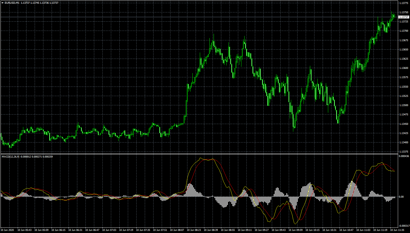The width and height of the screenshot is (410, 233).
Task: Click the 10 Jun 08:55 time label
Action: (228, 230)
